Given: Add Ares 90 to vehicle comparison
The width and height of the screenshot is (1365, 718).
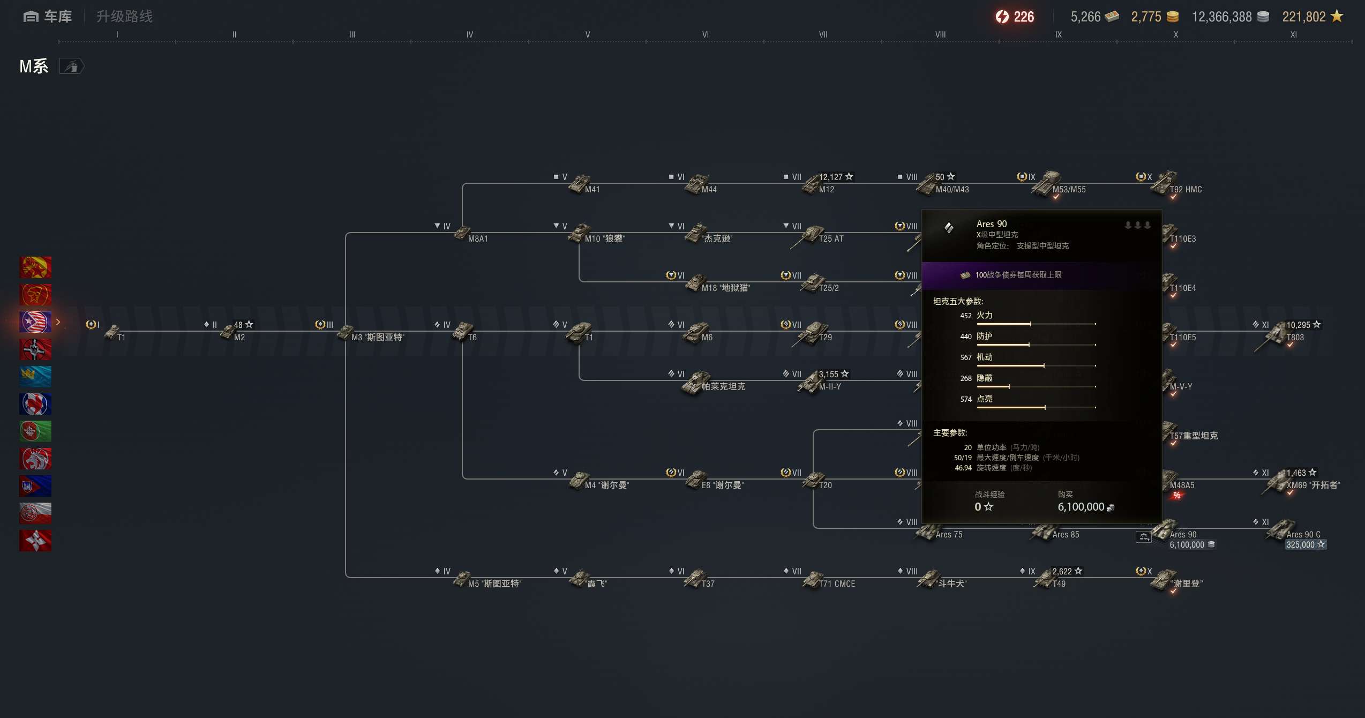Looking at the screenshot, I should [1143, 537].
